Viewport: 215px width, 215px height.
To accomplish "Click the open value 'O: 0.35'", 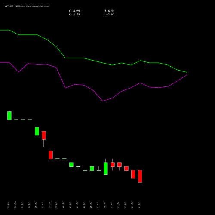I will [x=74, y=15].
